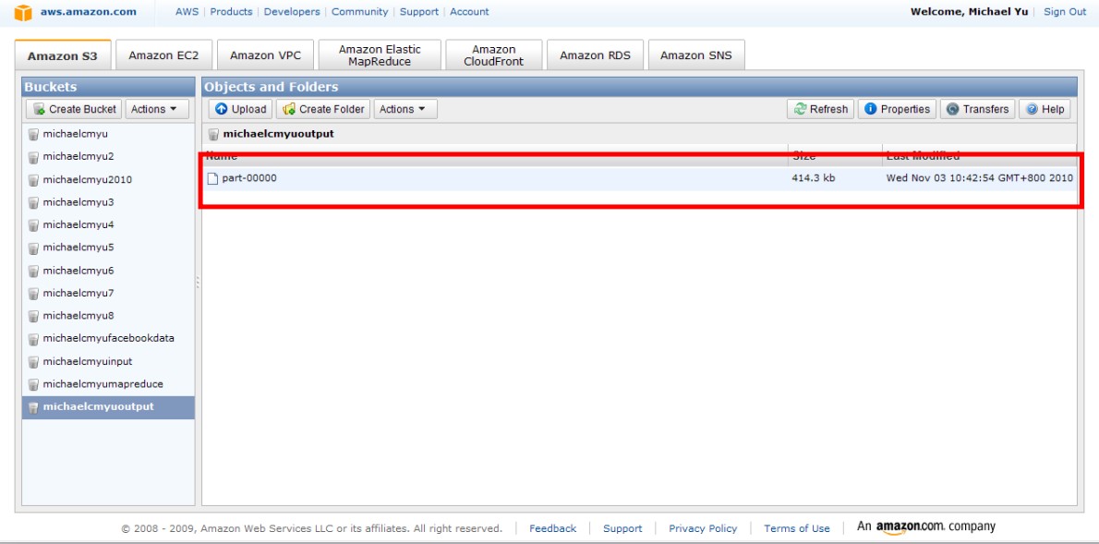Click the bucket icon beside michaelcmyu8
Screen dimensions: 1099x544
pyautogui.click(x=33, y=316)
